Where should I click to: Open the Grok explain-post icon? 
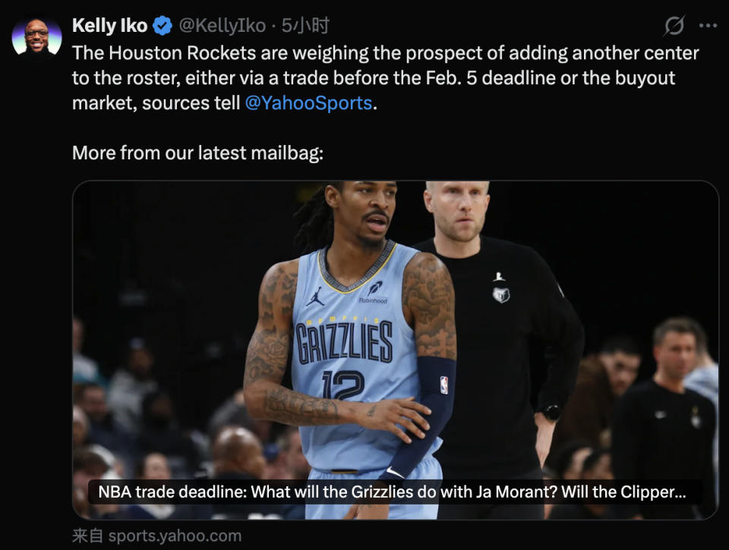674,26
